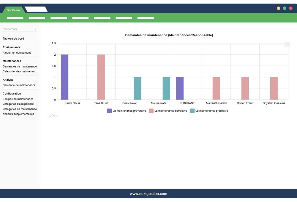
Task: Click the teal window control dot
Action: click(285, 8)
